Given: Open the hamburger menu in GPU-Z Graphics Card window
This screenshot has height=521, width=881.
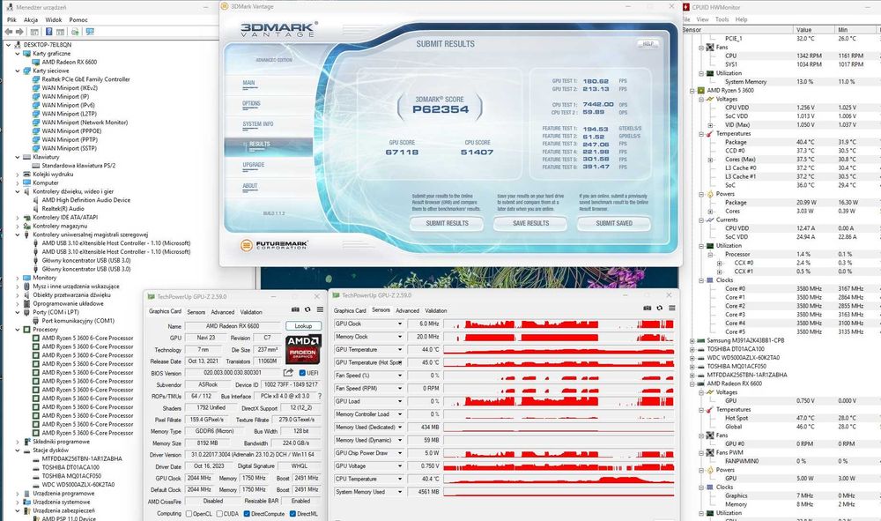Looking at the screenshot, I should [x=320, y=309].
